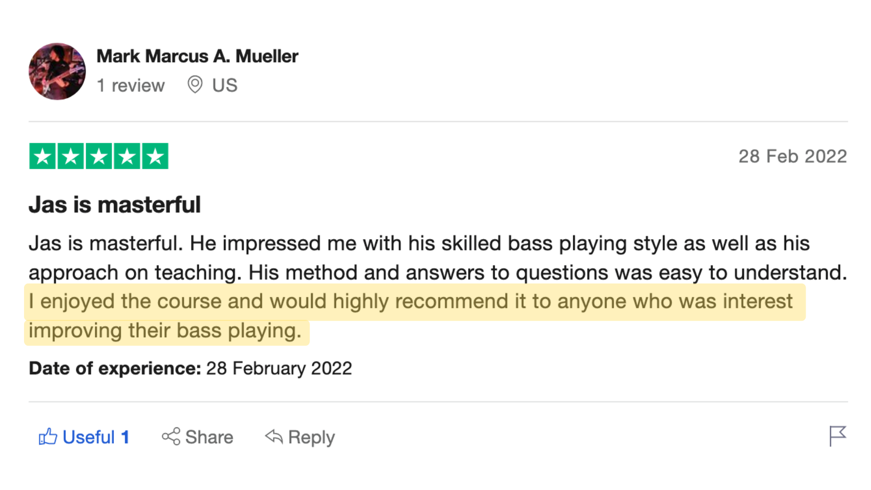The image size is (871, 490).
Task: Click the fifth green rating star
Action: click(155, 157)
